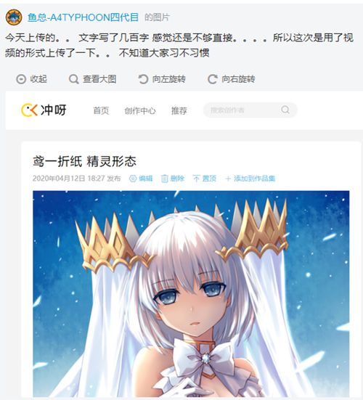Click the 删除 trash icon link
Screen dimensions: 363x400
(x=173, y=179)
